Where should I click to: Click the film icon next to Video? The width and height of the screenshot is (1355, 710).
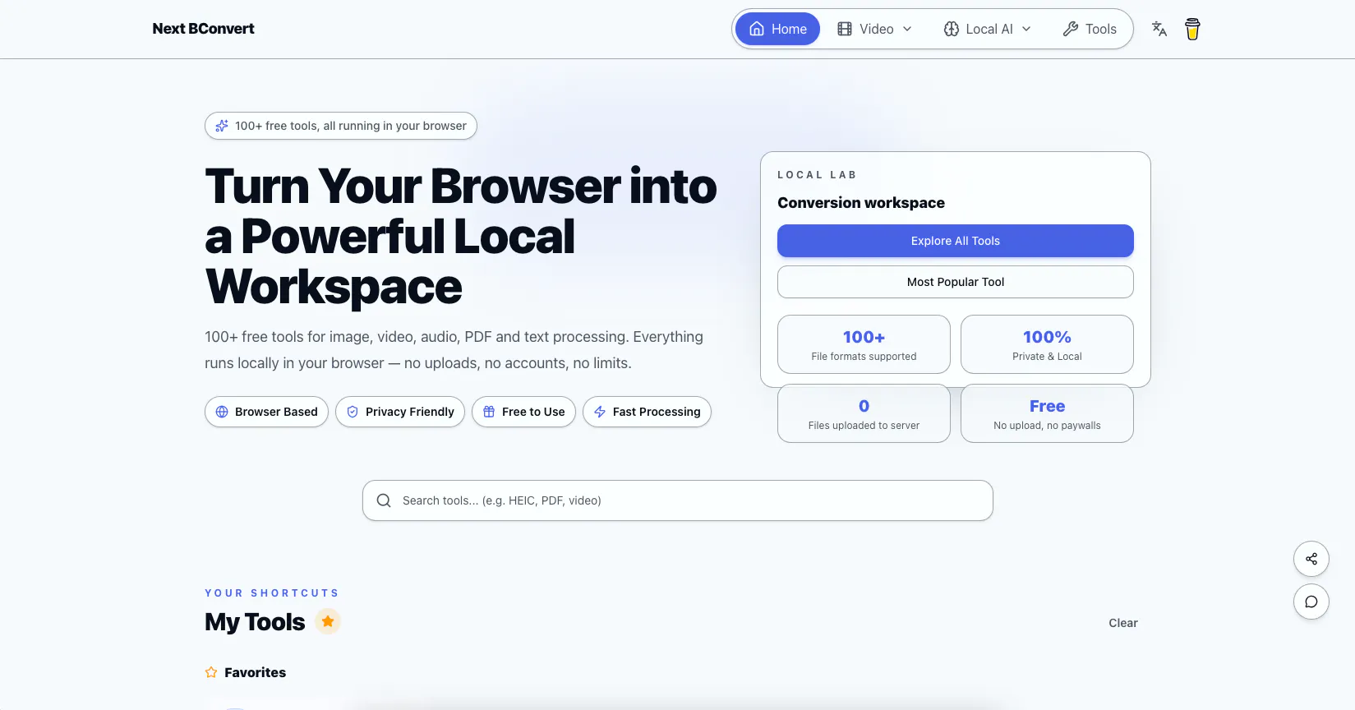(845, 29)
